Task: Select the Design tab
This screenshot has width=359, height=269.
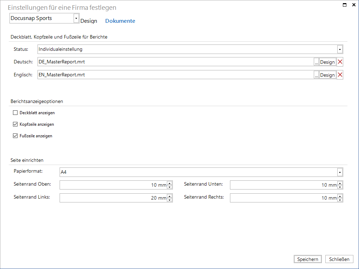Action: coord(89,21)
